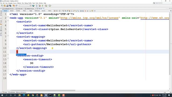The image size is (172, 97).
Task: Open the dropdown arrow beside the browser globe
Action: (x=35, y=6)
